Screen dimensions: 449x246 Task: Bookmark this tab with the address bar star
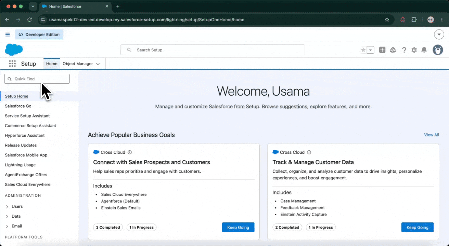[x=387, y=20]
